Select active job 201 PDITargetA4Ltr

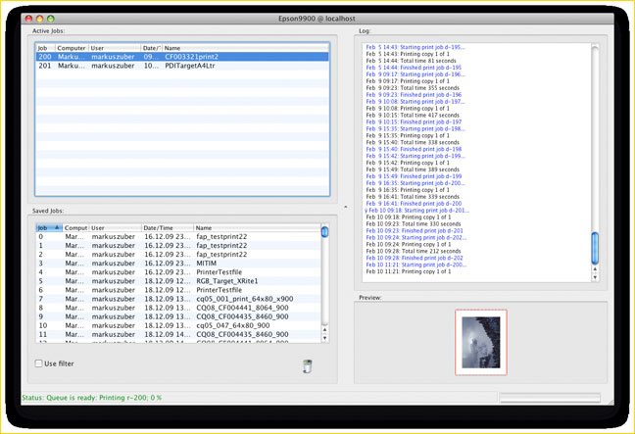tap(182, 66)
